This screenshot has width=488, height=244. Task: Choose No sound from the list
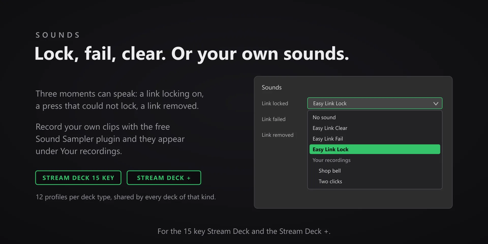pos(375,117)
